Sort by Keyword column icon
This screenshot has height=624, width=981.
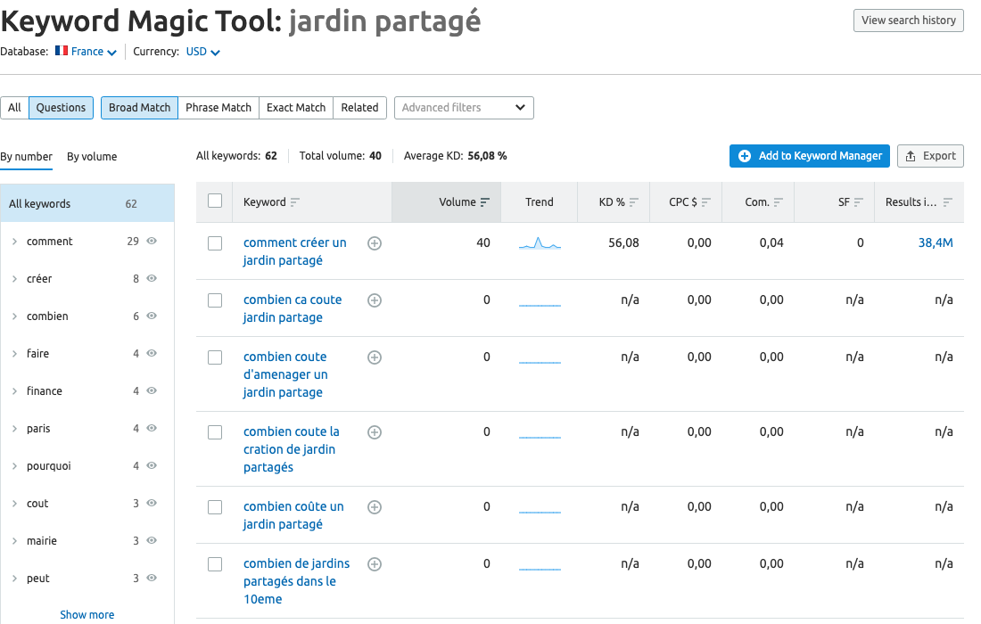point(294,202)
